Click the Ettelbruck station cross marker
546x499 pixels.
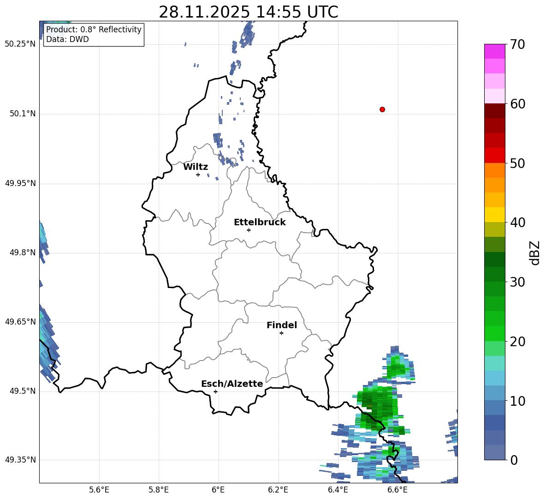249,230
